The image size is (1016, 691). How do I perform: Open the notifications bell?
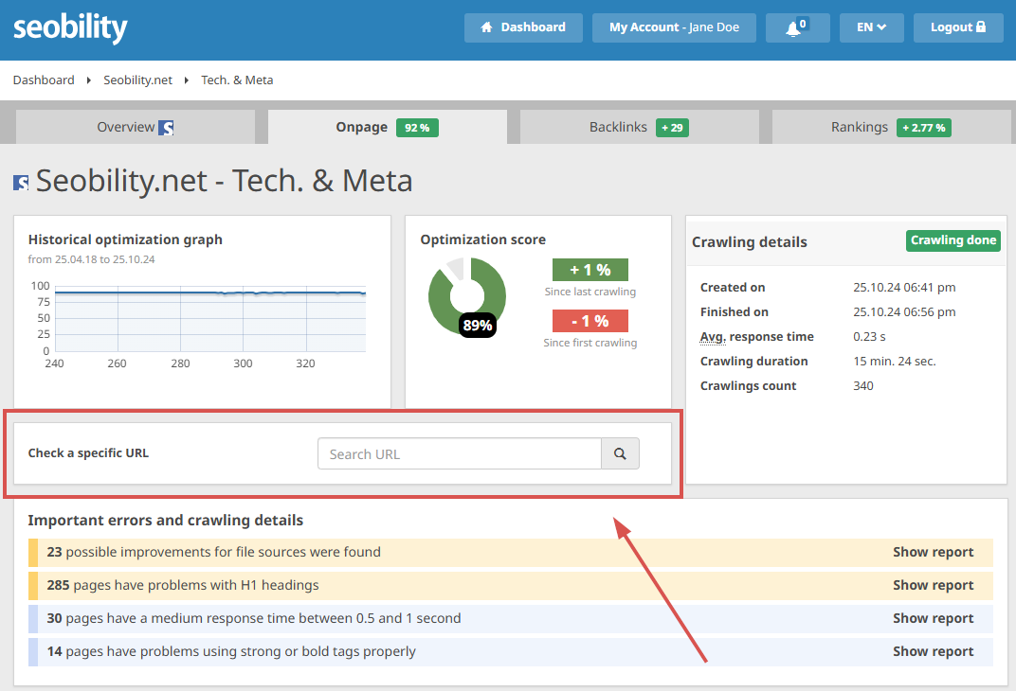(797, 27)
